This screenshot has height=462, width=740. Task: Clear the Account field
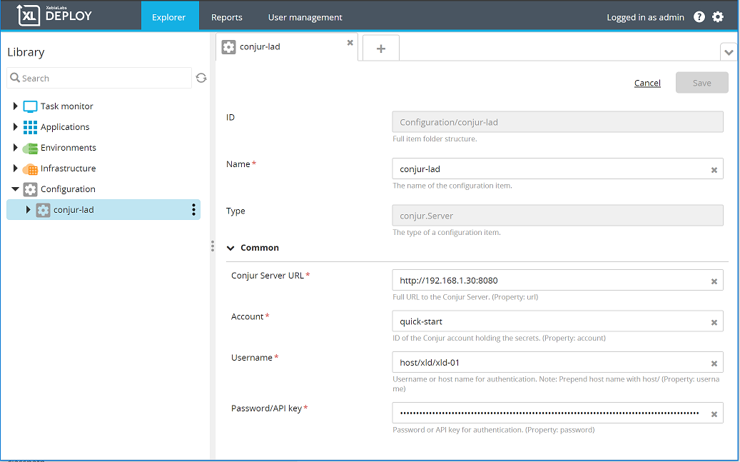coord(714,322)
